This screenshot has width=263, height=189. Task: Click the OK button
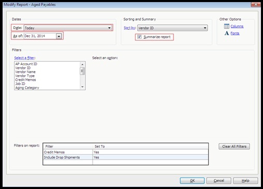[x=192, y=181]
